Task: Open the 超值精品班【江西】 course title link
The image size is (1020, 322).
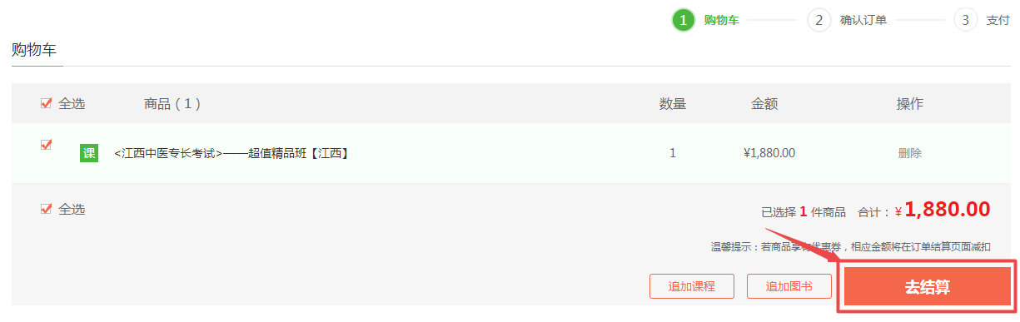Action: pyautogui.click(x=231, y=153)
